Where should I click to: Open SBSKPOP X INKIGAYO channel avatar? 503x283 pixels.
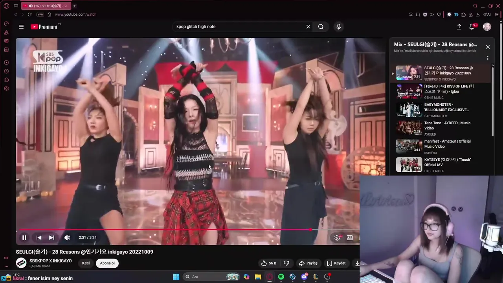(x=21, y=263)
